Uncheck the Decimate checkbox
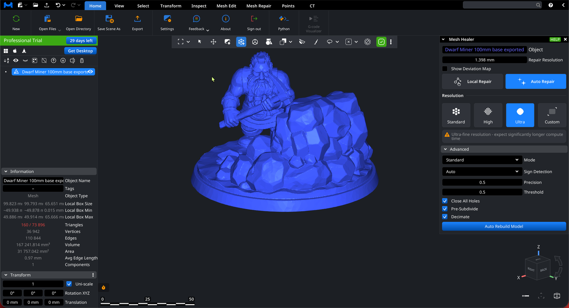 pyautogui.click(x=445, y=217)
